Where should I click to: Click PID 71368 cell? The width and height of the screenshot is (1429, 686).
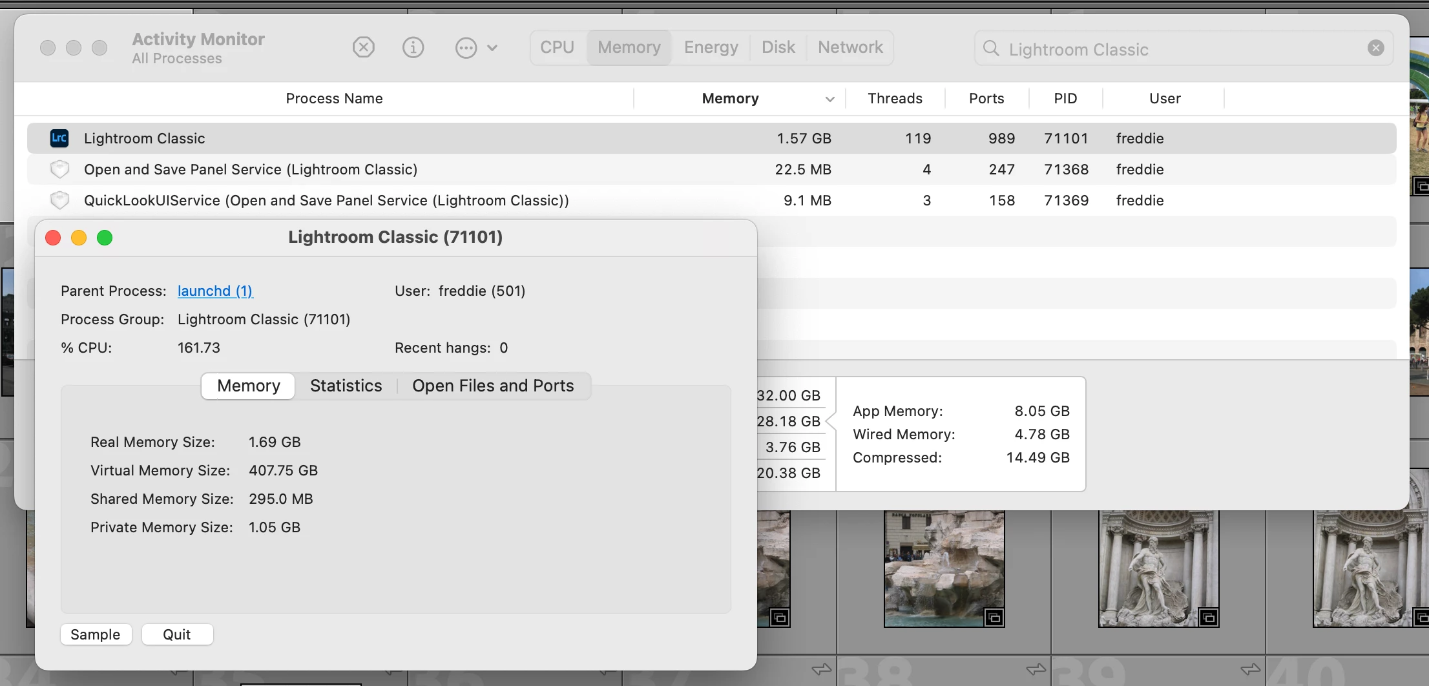click(x=1066, y=169)
